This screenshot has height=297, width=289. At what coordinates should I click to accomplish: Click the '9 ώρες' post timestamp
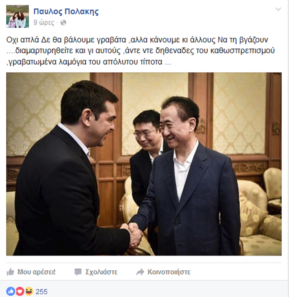(44, 23)
